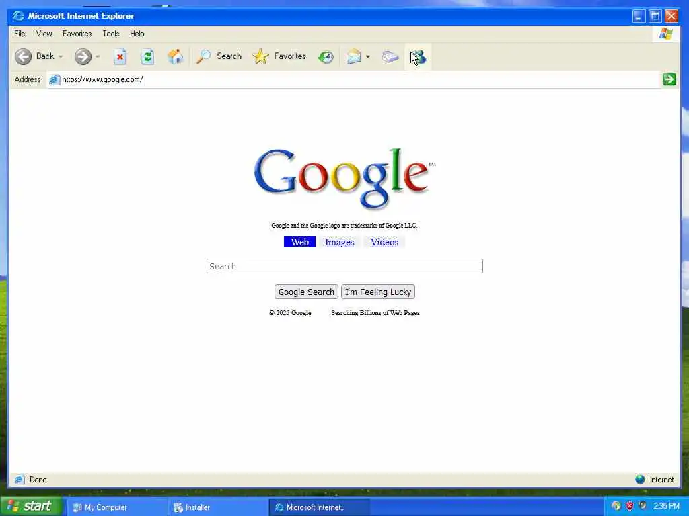Click "Searching Billions of Web Pages" text

375,313
